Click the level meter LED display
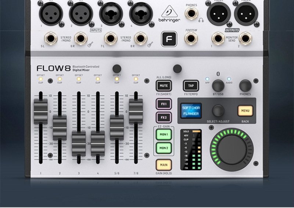The height and width of the screenshot is (208, 294). [191, 149]
